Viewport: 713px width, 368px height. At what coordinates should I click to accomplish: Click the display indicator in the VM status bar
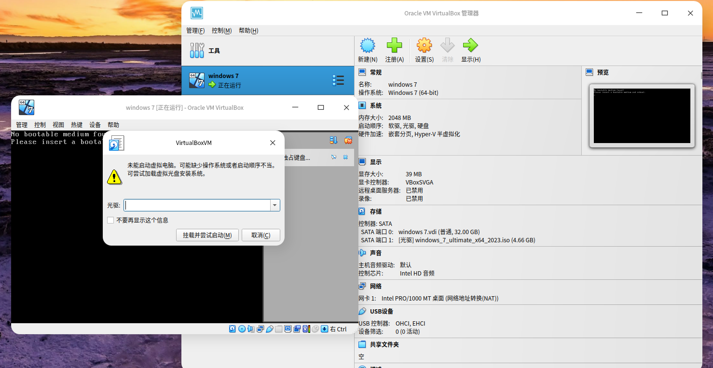point(288,329)
